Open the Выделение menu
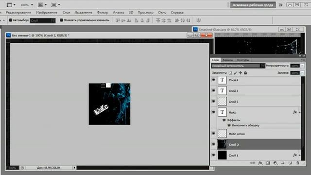 (84, 12)
